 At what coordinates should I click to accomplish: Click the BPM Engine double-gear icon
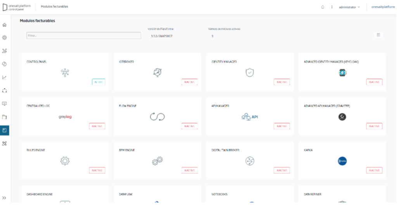pos(157,161)
